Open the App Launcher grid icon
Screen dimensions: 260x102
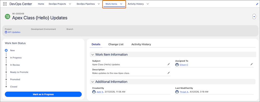point(5,4)
